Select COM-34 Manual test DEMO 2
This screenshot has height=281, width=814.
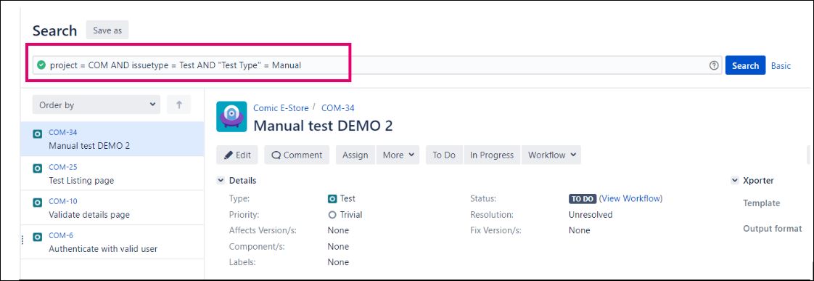tap(112, 139)
